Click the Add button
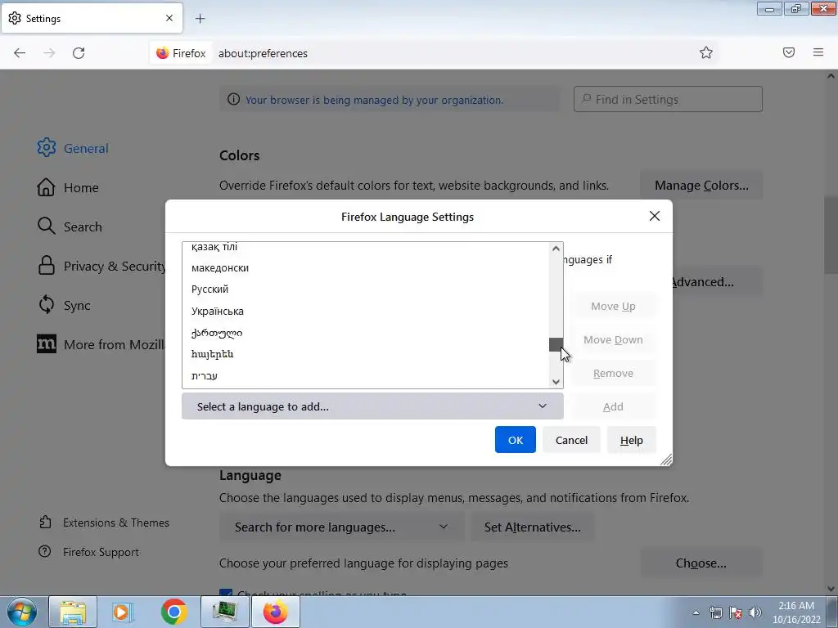The width and height of the screenshot is (838, 628). click(x=613, y=406)
